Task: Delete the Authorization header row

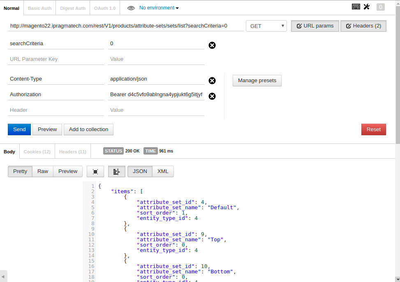Action: (x=212, y=96)
